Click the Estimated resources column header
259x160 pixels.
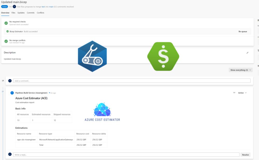pos(41,114)
